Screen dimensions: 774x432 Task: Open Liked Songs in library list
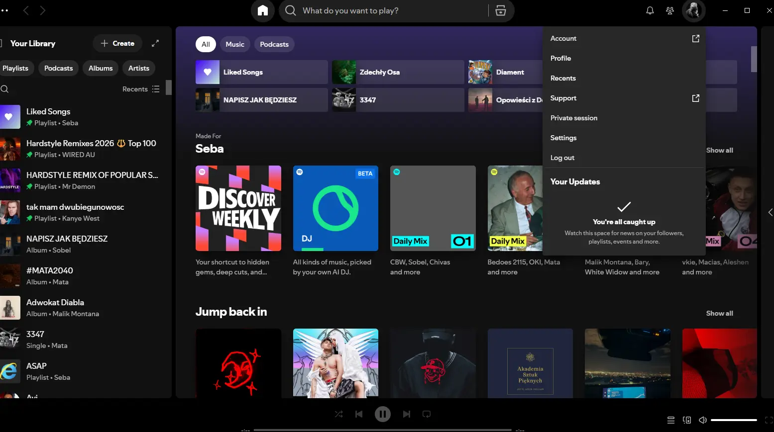[x=83, y=117]
